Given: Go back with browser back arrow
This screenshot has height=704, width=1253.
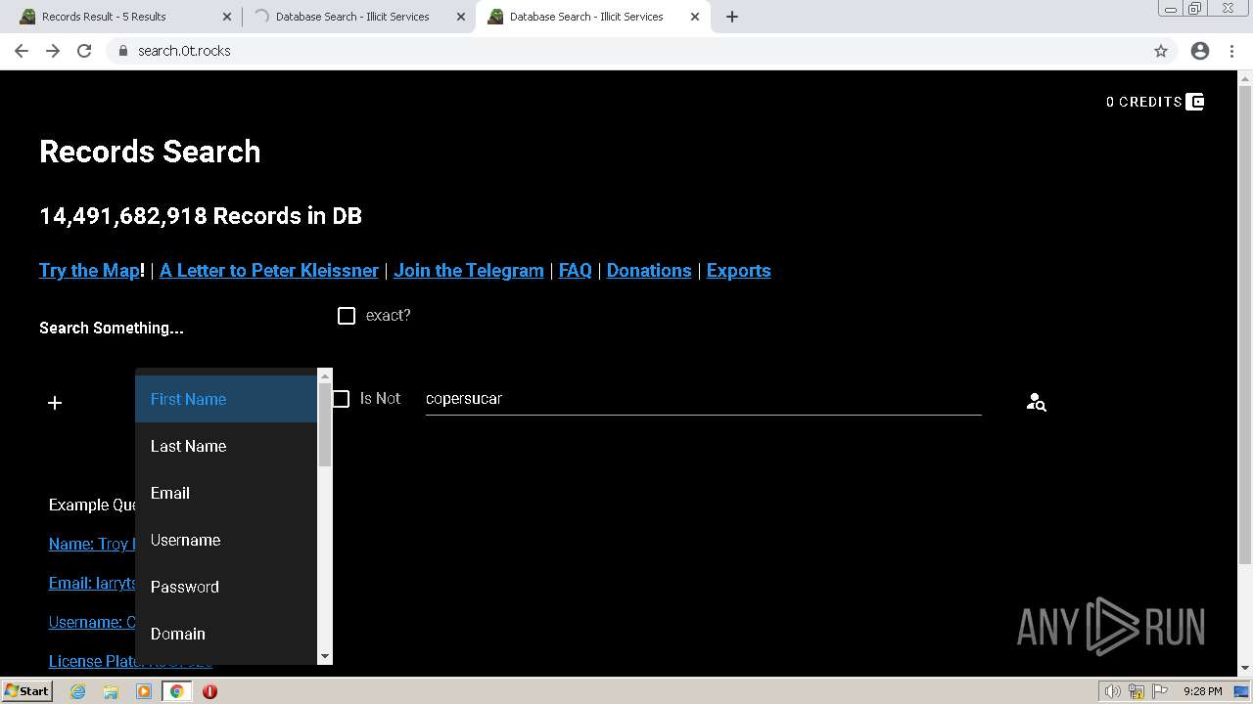Looking at the screenshot, I should (22, 51).
